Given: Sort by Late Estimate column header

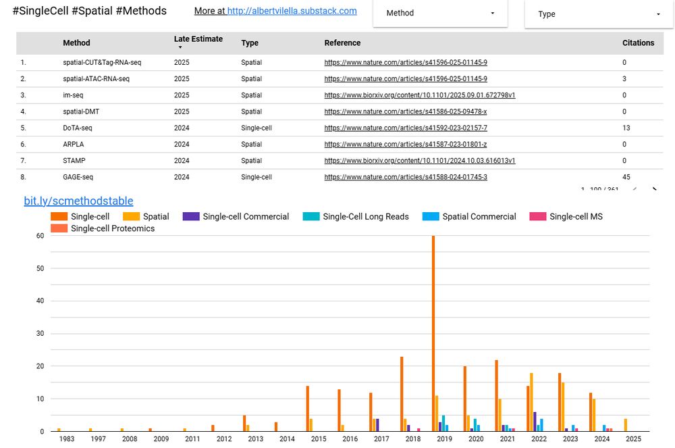Looking at the screenshot, I should 198,39.
